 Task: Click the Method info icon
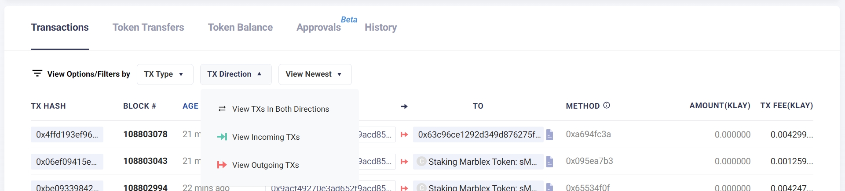pyautogui.click(x=607, y=105)
